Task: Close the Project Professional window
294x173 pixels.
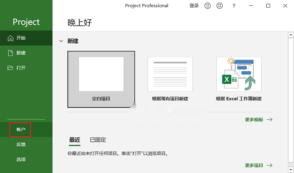Action: pos(285,6)
